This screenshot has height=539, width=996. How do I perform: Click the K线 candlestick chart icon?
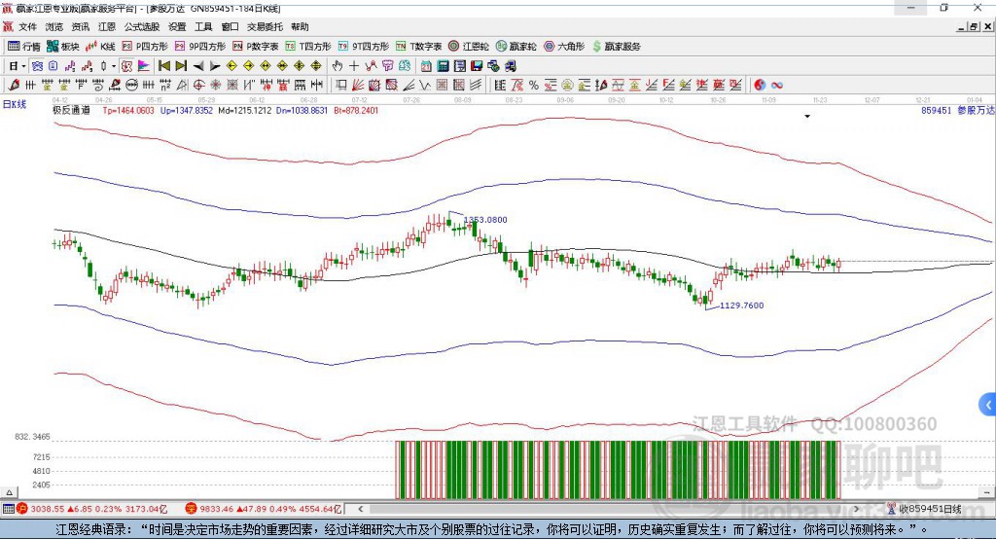(101, 46)
